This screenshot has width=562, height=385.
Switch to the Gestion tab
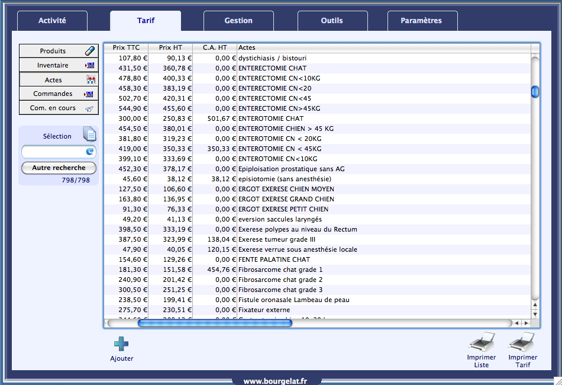[x=238, y=21]
